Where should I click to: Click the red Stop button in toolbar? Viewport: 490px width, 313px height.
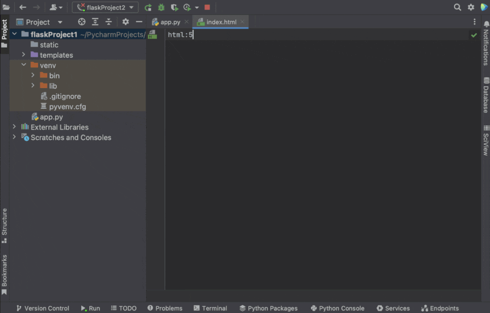[207, 7]
